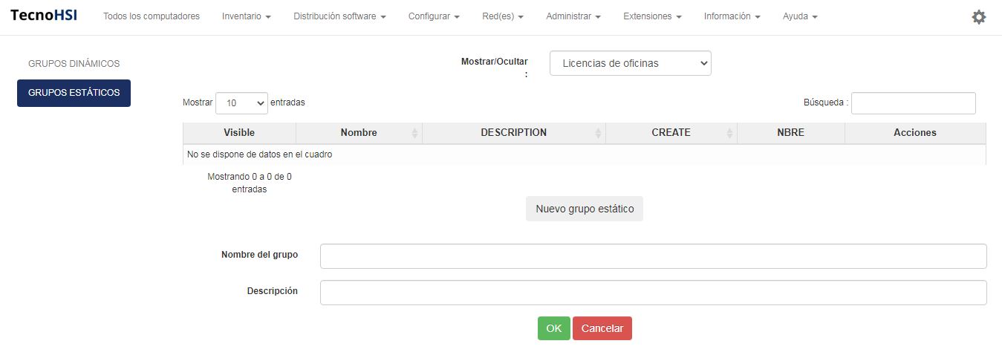The height and width of the screenshot is (352, 1002).
Task: Switch to Grupos Dinámicos tab
Action: (74, 64)
